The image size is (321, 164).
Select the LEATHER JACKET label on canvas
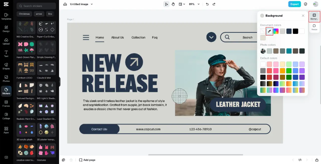(x=238, y=104)
